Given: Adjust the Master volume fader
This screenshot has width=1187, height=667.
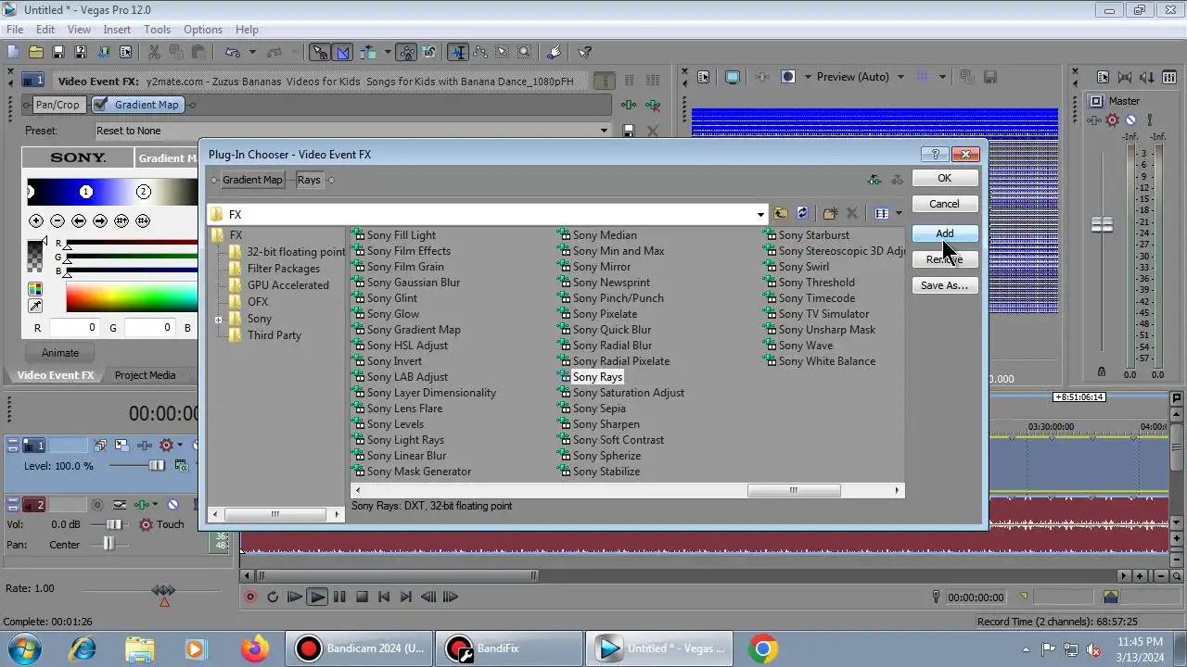Looking at the screenshot, I should (x=1102, y=225).
